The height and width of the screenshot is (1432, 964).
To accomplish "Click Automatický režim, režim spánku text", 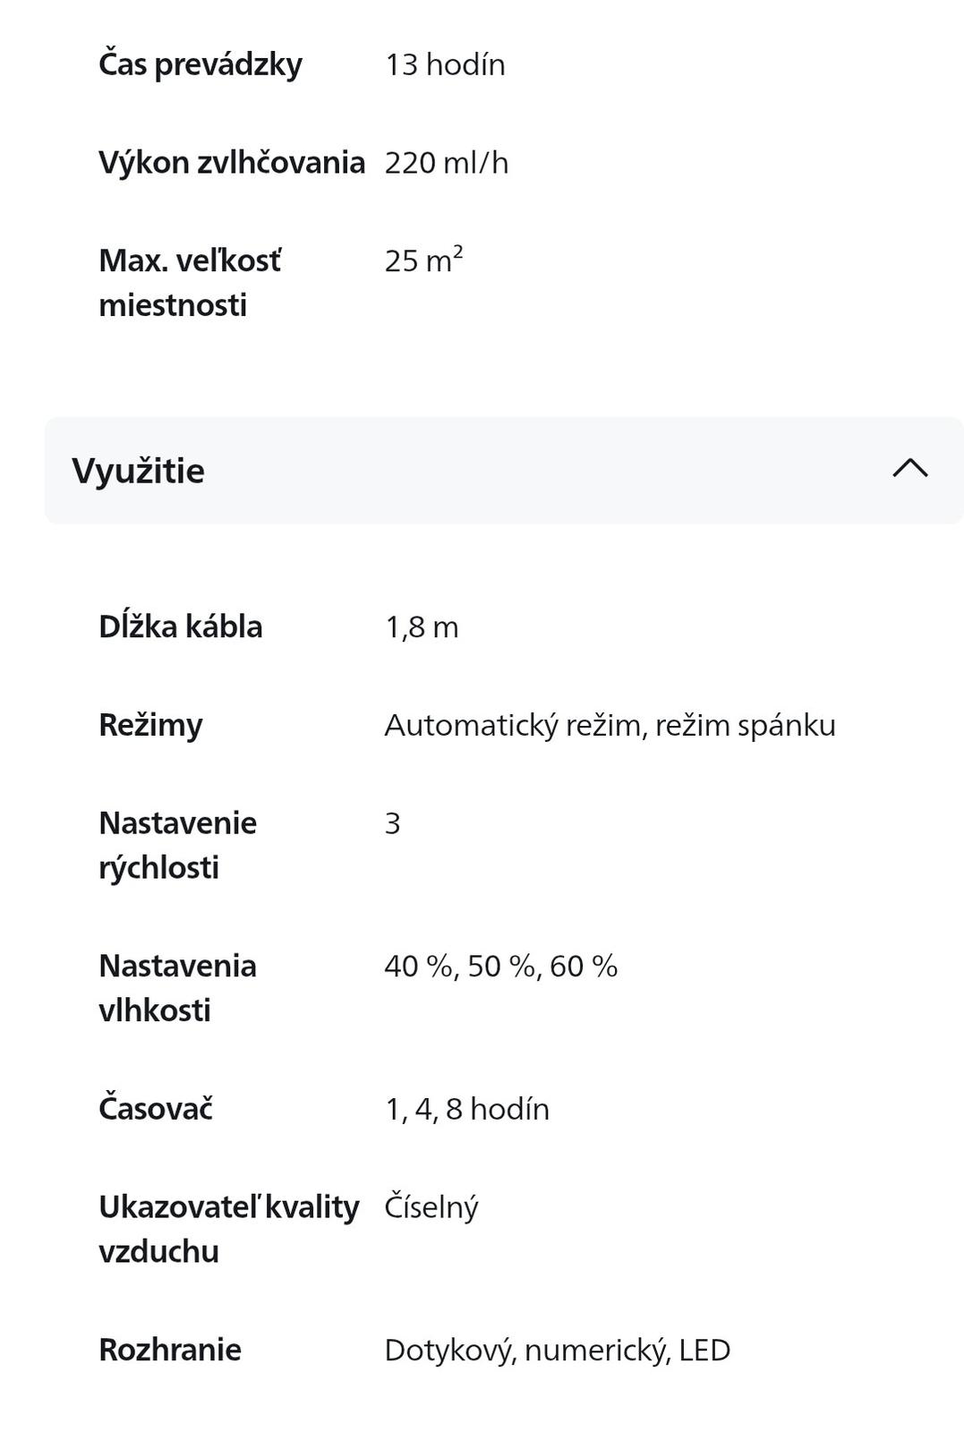I will coord(610,725).
